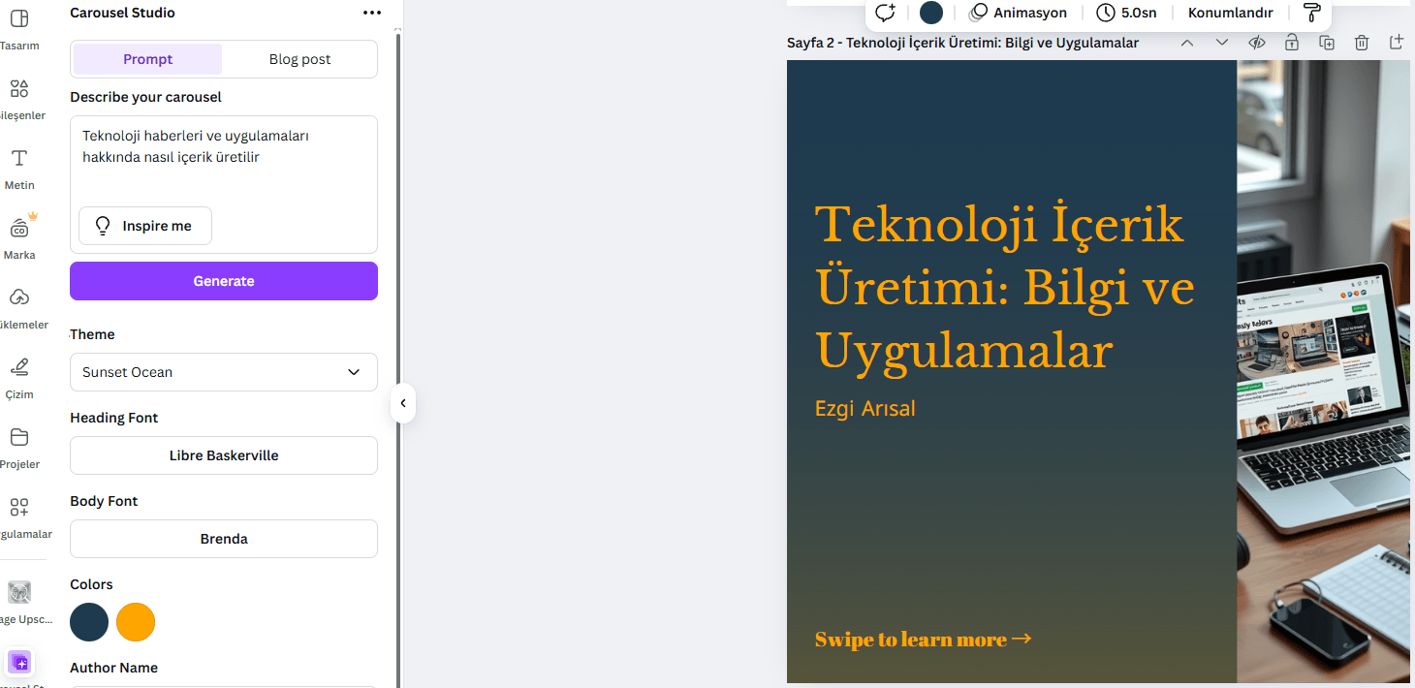Open the Bileşenler panel in sidebar
This screenshot has height=688, width=1415.
click(18, 94)
